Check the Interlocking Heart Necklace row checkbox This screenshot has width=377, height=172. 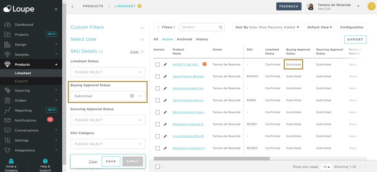(x=157, y=89)
